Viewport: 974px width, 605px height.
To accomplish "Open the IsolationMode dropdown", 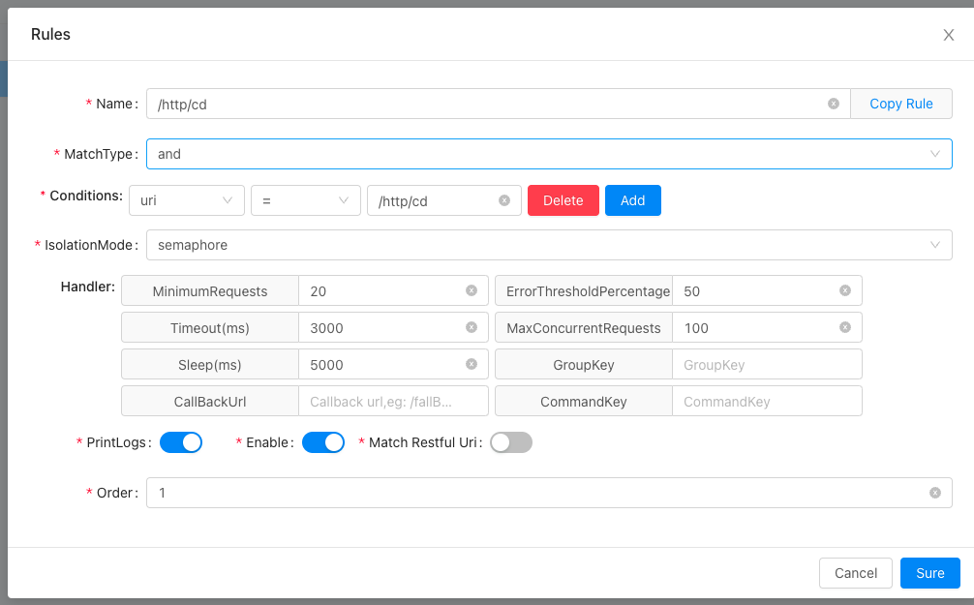I will tap(935, 244).
